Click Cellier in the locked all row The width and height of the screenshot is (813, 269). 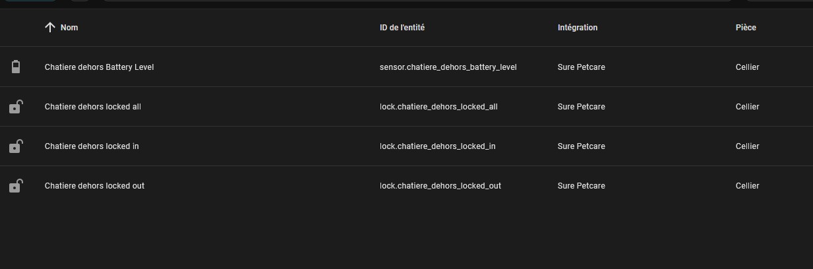click(x=747, y=107)
